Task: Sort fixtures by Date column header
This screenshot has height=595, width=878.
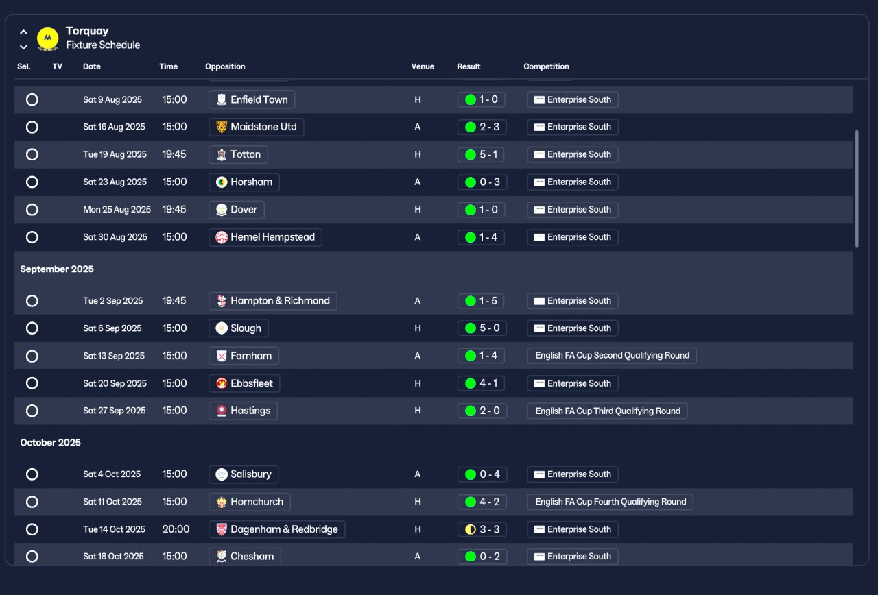Action: [x=92, y=66]
